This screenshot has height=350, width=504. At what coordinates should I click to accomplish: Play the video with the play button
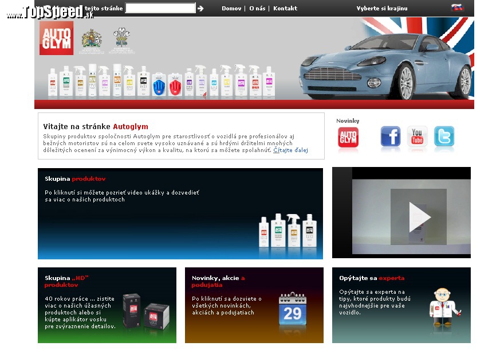[x=419, y=217]
